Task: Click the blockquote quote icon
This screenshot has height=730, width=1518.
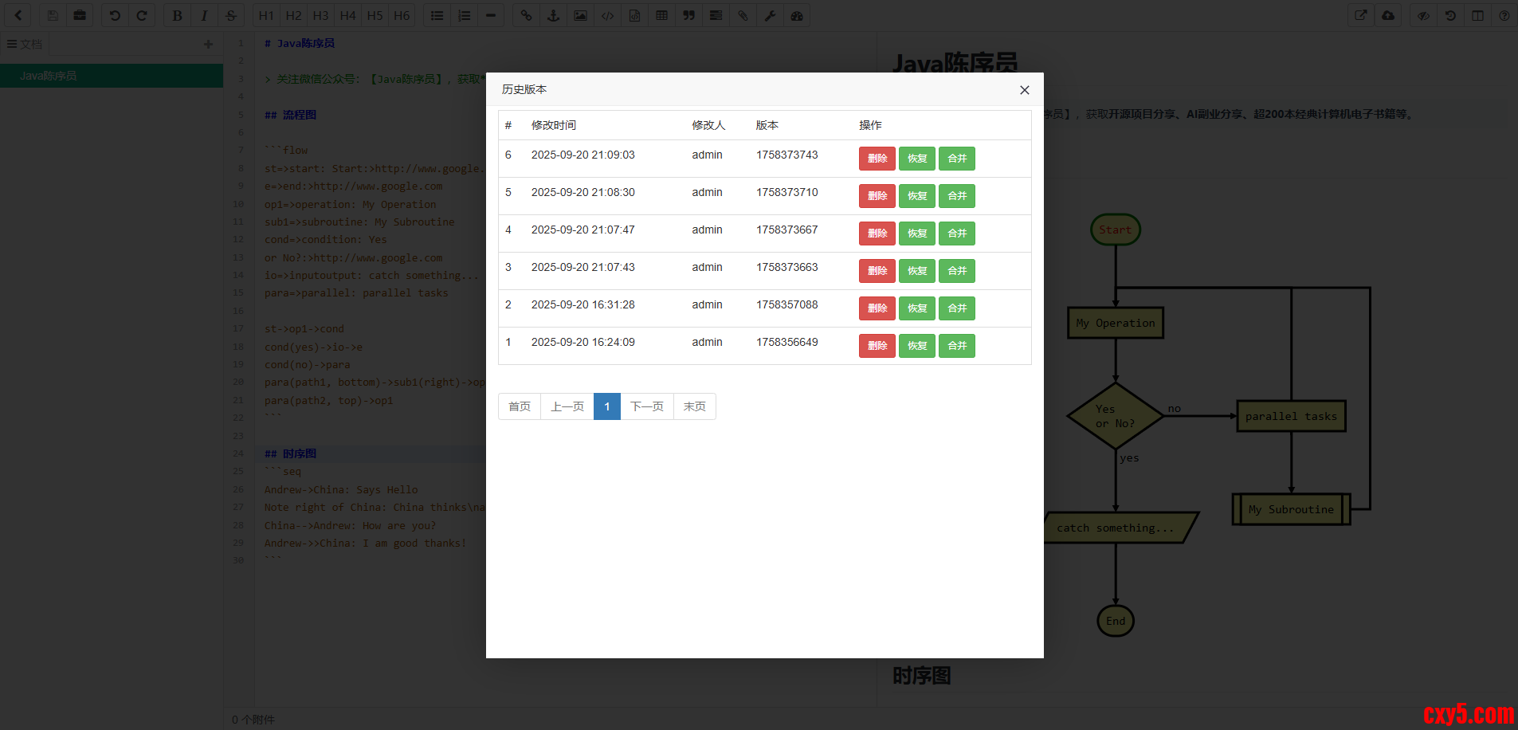Action: point(688,16)
